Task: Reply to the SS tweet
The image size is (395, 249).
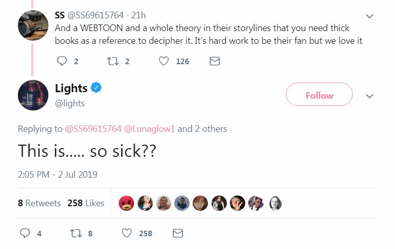Action: 62,61
